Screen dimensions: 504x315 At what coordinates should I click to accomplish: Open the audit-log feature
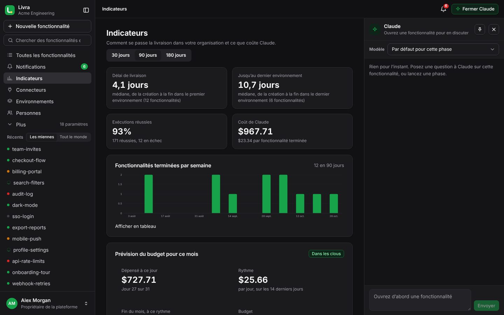pos(47,194)
